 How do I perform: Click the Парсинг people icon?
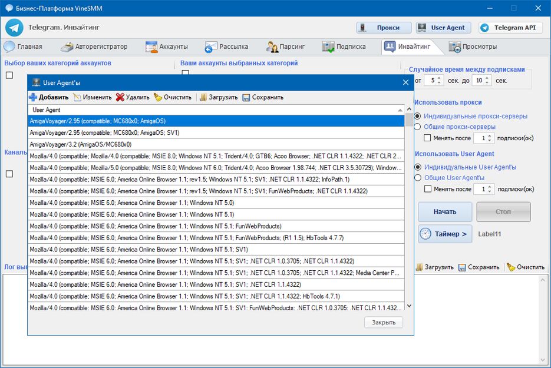point(272,47)
